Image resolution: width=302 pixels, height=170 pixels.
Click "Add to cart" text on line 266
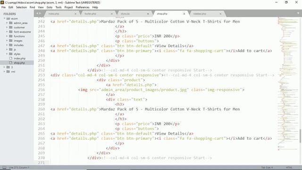(x=250, y=138)
